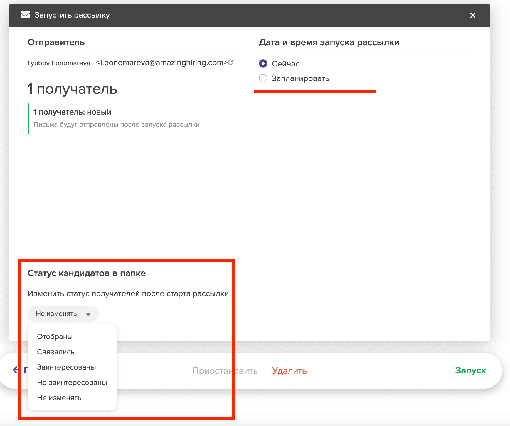
Task: Click the envelope icon in the header
Action: click(x=25, y=15)
